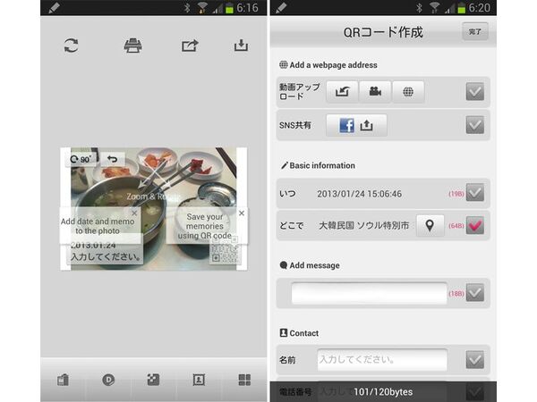537x402 pixels.
Task: Toggle the 名前 name checkbox
Action: click(475, 360)
